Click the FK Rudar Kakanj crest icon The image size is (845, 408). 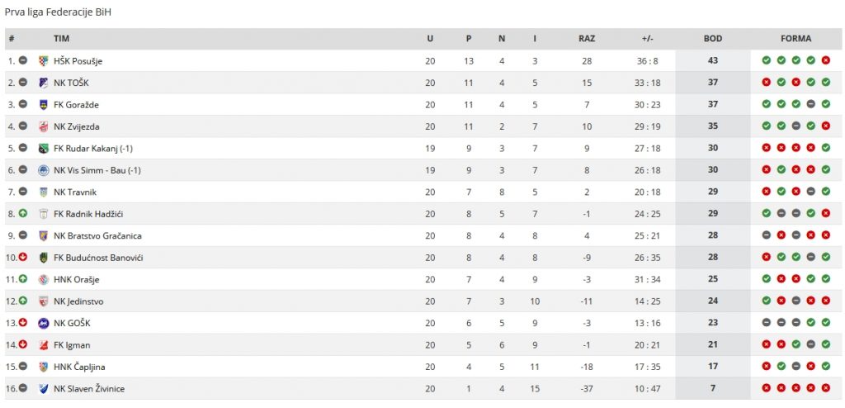click(x=44, y=149)
